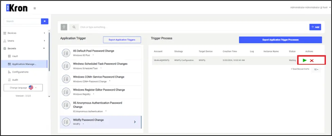Click the Instance Name column header
332x136 pixels.
271,51
